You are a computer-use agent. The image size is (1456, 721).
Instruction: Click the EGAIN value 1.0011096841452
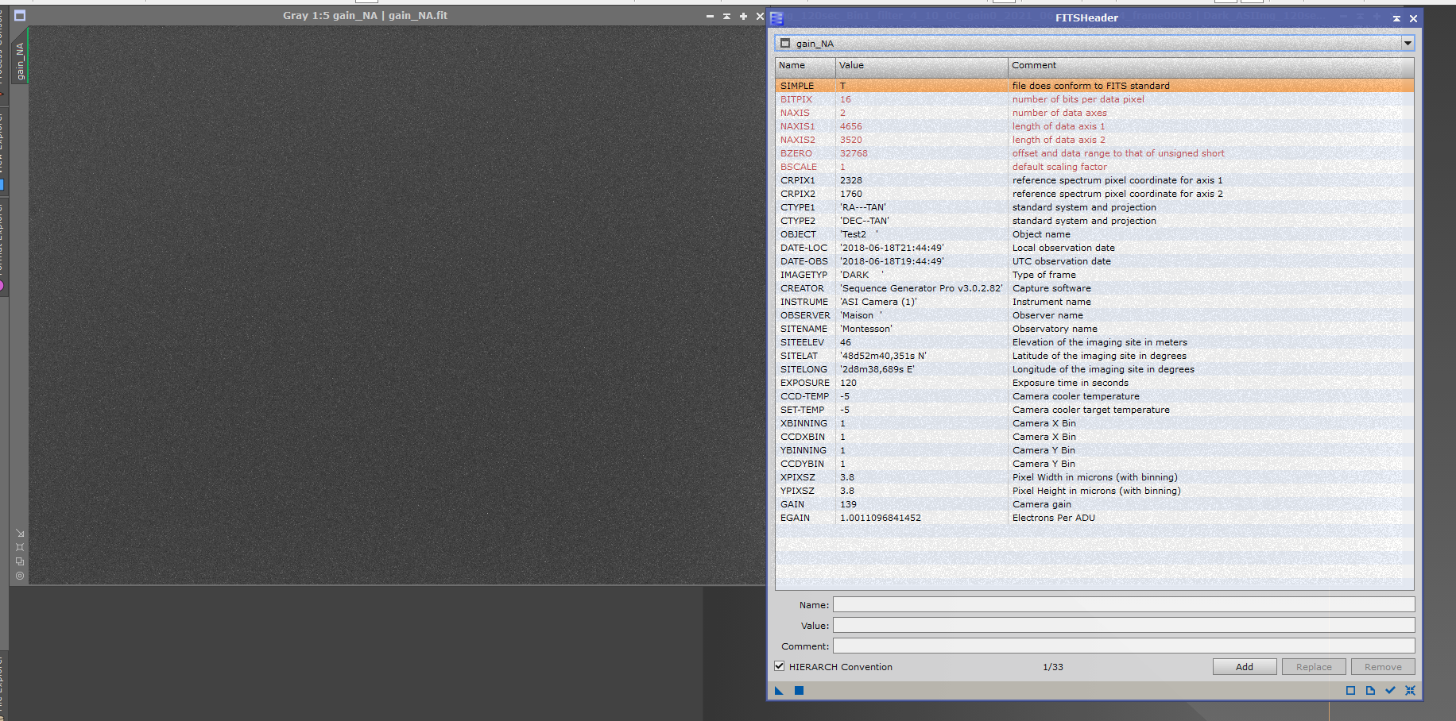pos(881,518)
